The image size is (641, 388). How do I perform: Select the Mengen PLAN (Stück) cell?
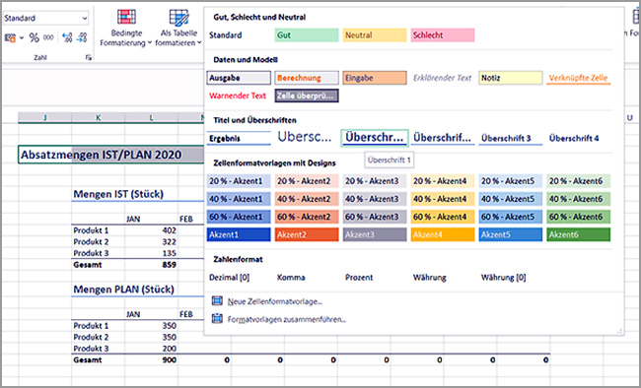click(123, 290)
